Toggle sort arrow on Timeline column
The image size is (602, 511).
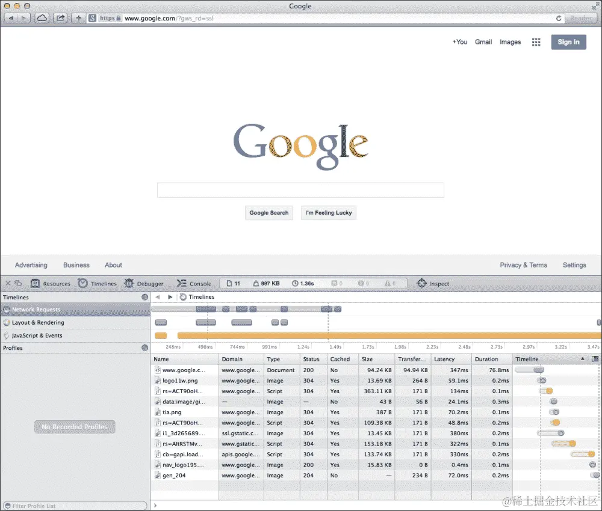(582, 359)
